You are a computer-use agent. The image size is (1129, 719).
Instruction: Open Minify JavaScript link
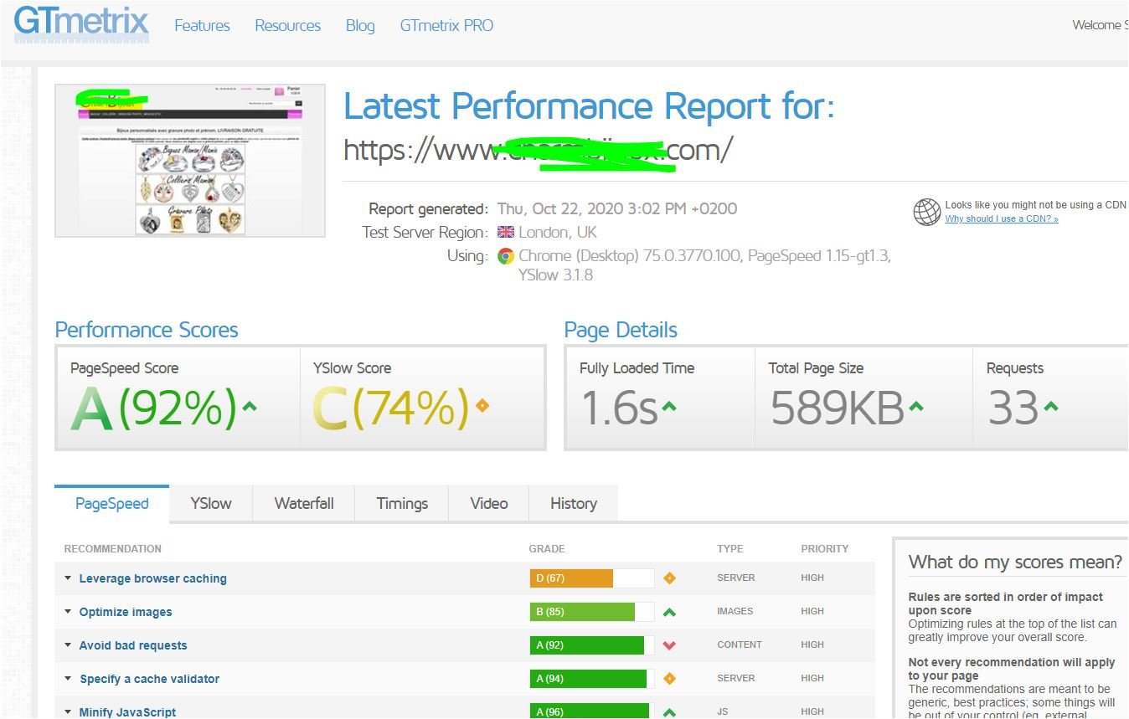pyautogui.click(x=128, y=712)
